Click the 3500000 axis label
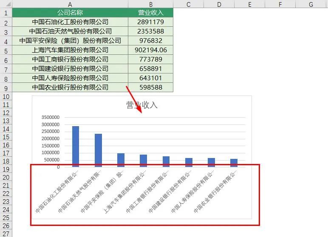 [x=51, y=117]
